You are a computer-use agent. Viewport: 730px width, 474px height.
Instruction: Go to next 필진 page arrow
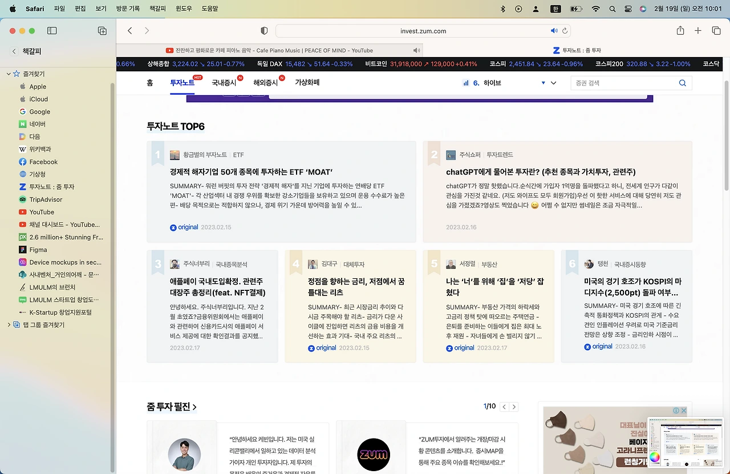pos(514,407)
